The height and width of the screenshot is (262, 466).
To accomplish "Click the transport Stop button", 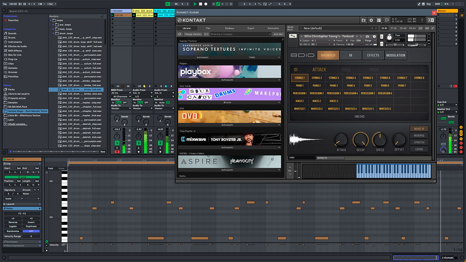I will tap(201, 4).
